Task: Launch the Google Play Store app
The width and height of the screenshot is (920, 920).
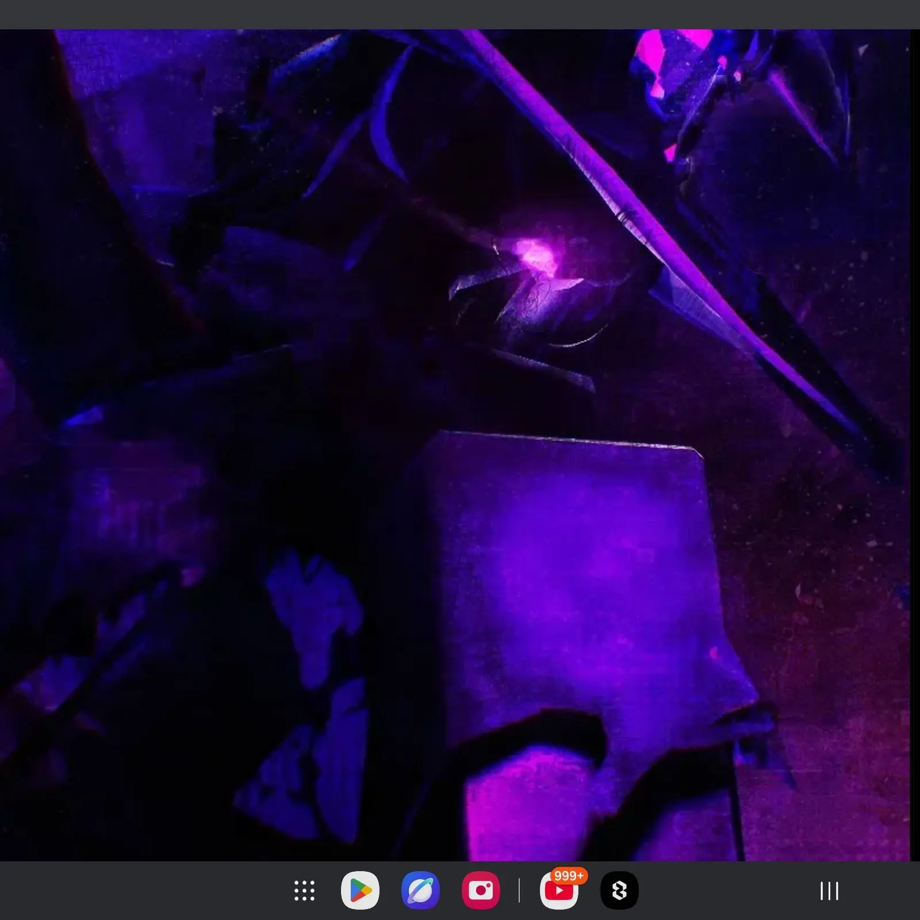Action: tap(360, 891)
